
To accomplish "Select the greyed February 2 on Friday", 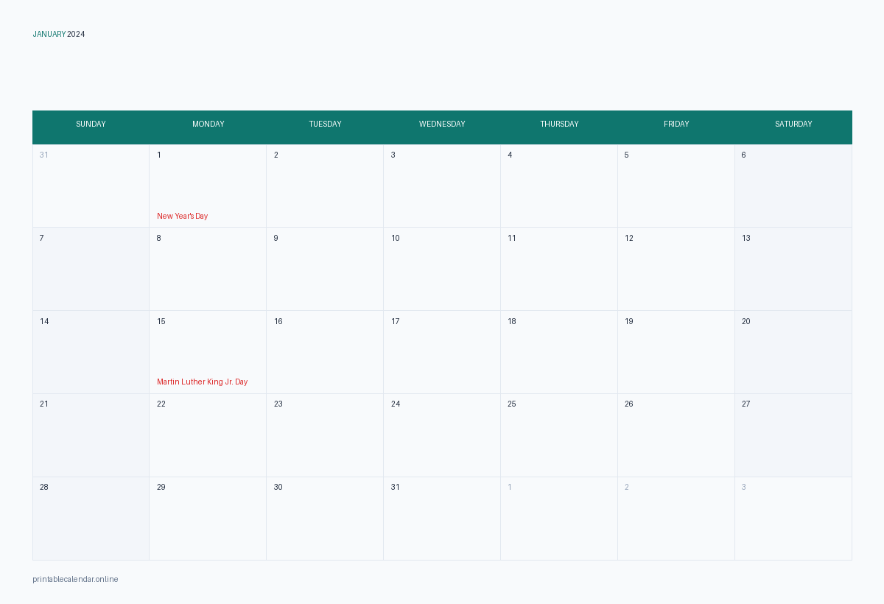I will pyautogui.click(x=676, y=519).
